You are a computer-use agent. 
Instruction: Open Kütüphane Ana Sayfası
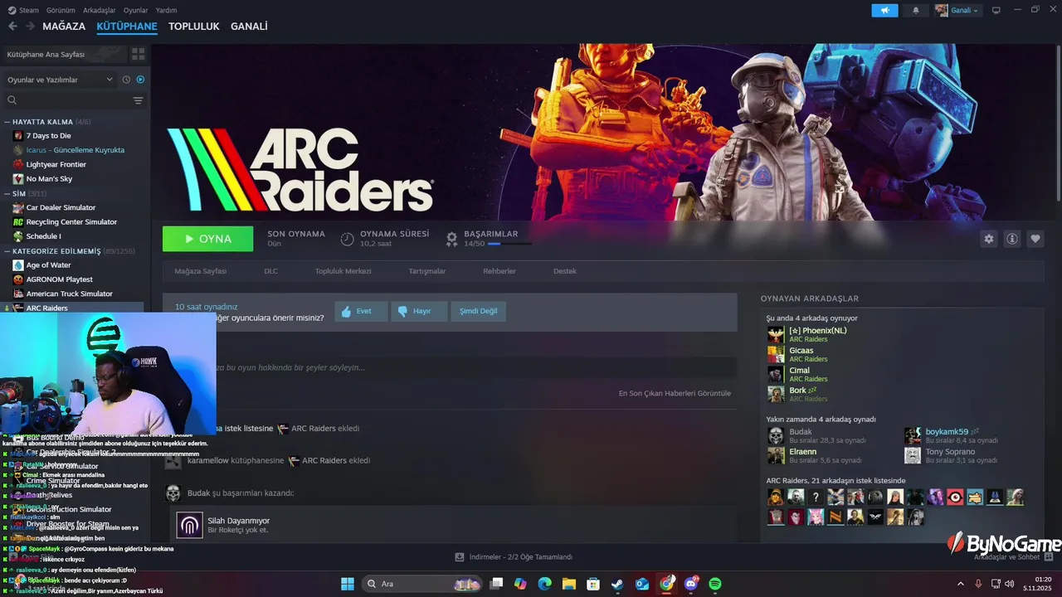click(x=65, y=54)
